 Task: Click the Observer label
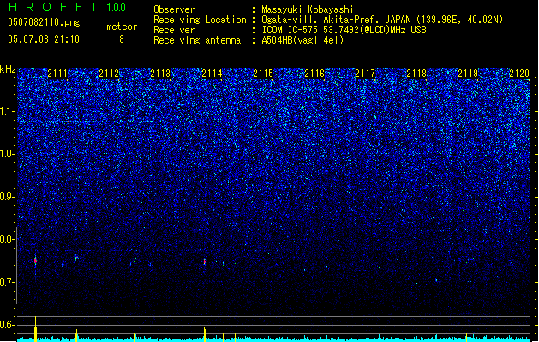174,9
